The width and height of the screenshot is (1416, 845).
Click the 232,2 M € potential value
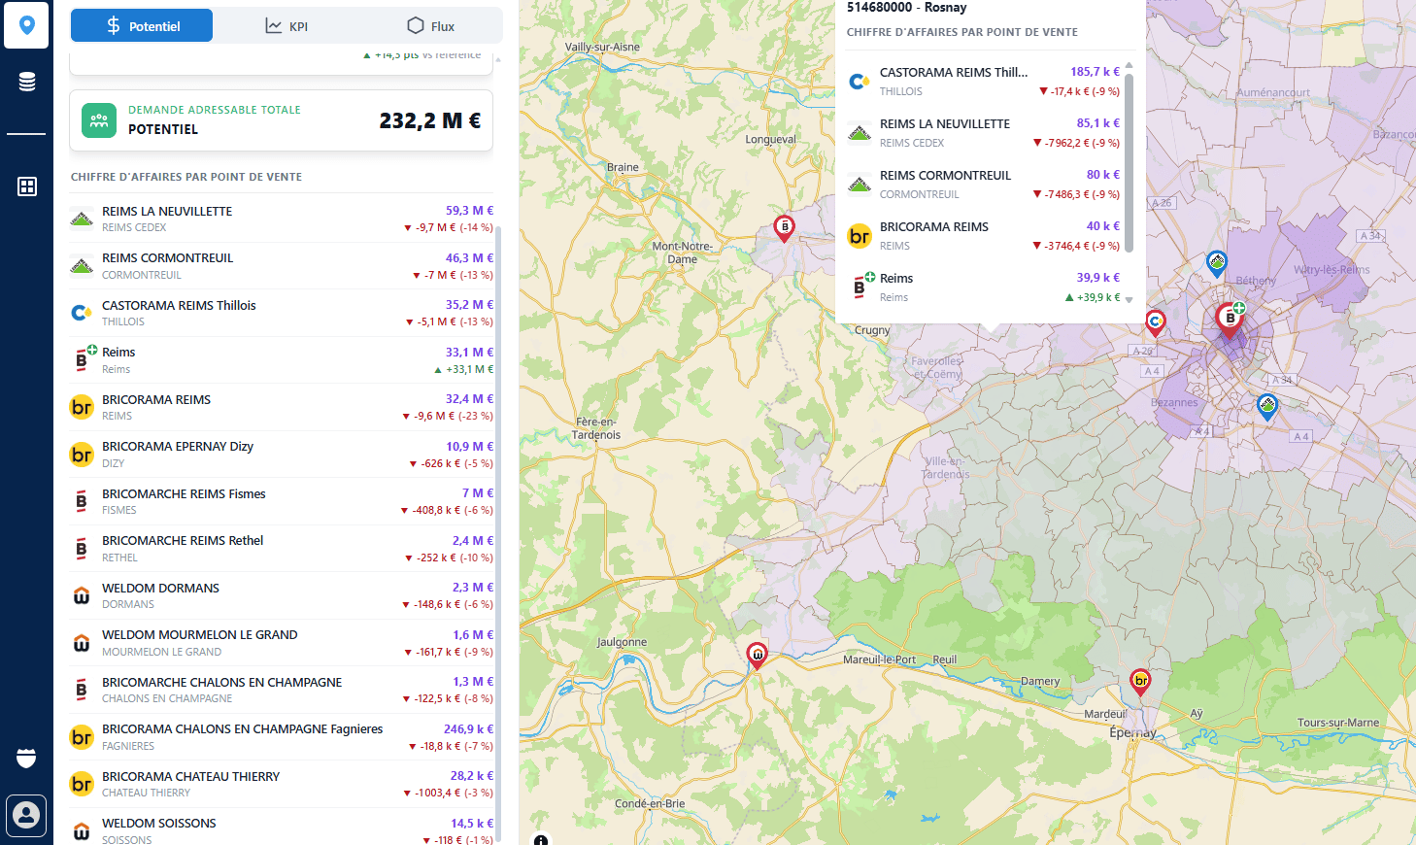430,120
